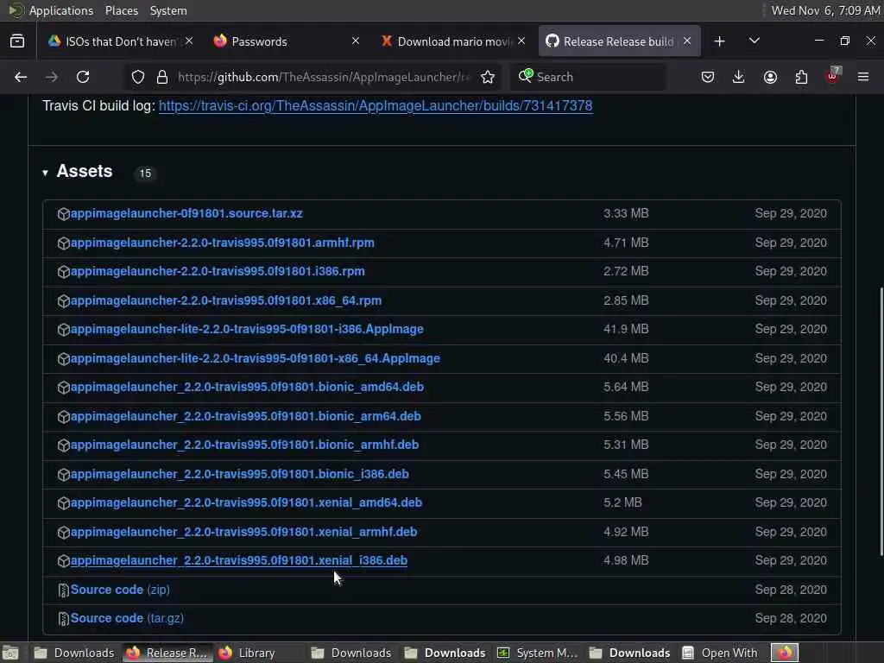Image resolution: width=884 pixels, height=663 pixels.
Task: Download the lite x86_64.AppImage file
Action: [256, 358]
